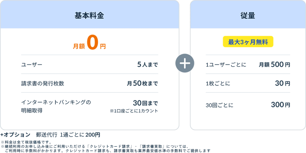Click the 30回まで value
Image resolution: width=306 pixels, height=153 pixels.
(145, 103)
